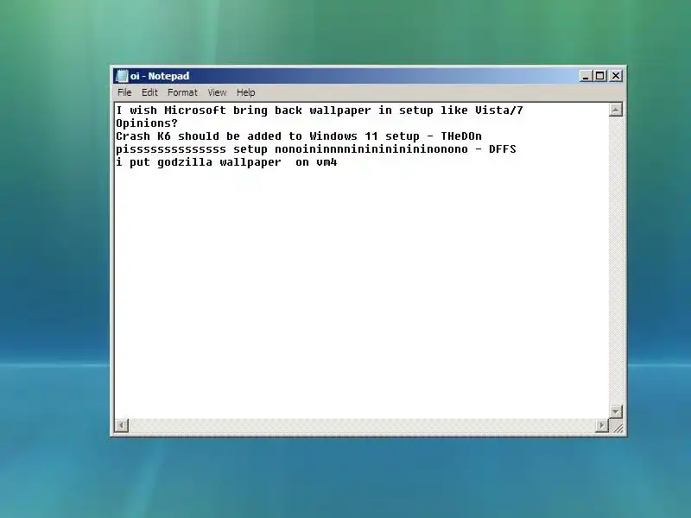Image resolution: width=691 pixels, height=518 pixels.
Task: Click the vertical scrollbar track
Action: coord(616,261)
